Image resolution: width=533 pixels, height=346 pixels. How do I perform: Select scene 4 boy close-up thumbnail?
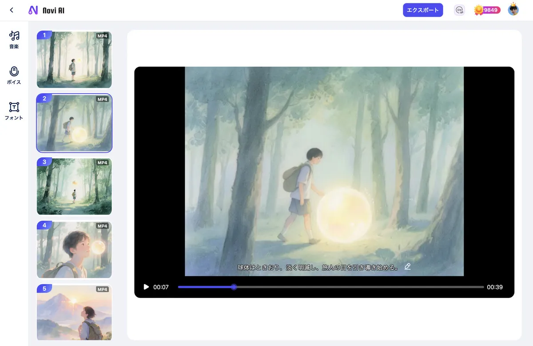coord(74,250)
